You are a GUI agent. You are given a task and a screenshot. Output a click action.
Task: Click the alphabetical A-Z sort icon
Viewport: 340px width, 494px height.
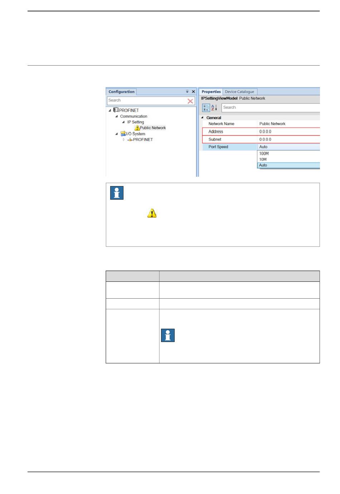pos(214,108)
